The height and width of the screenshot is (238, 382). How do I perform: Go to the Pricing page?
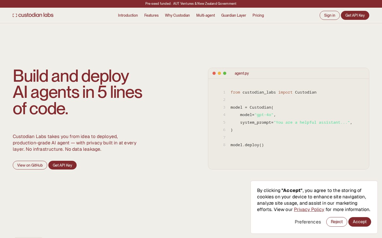coord(258,15)
